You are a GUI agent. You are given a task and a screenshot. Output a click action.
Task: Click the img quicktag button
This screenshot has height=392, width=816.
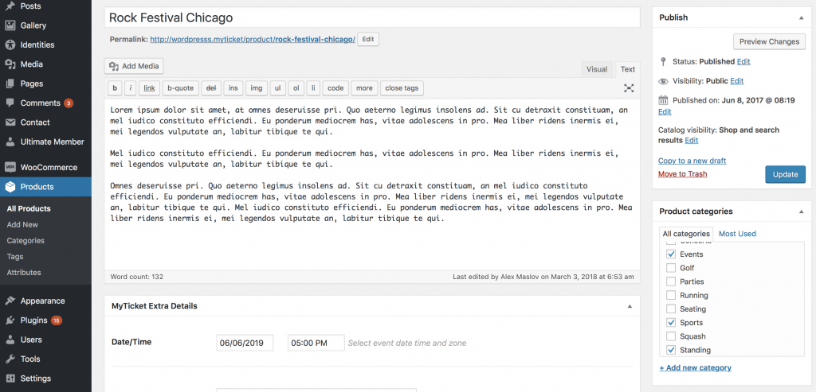[257, 88]
